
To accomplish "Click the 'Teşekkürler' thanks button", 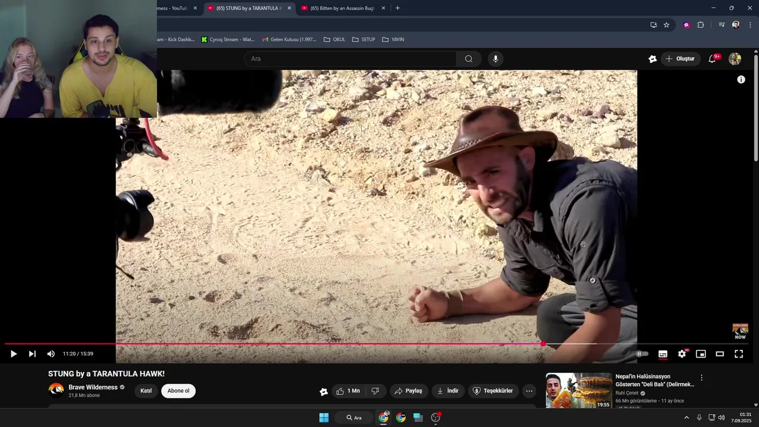I will pyautogui.click(x=493, y=391).
